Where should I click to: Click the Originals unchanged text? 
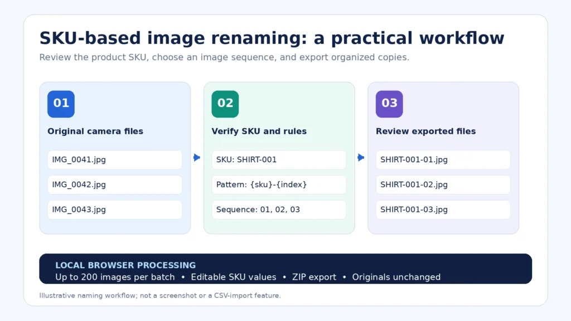[x=396, y=278]
